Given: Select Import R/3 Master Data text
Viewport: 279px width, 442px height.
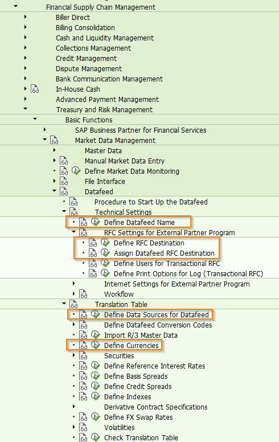Looking at the screenshot, I should point(141,335).
